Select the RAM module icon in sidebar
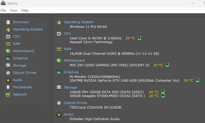Viewport: 205px width, 123px height. click(x=8, y=44)
